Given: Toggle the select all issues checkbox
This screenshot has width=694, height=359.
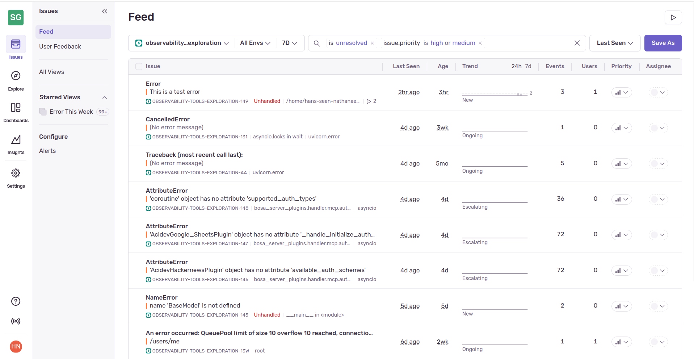Looking at the screenshot, I should 139,66.
